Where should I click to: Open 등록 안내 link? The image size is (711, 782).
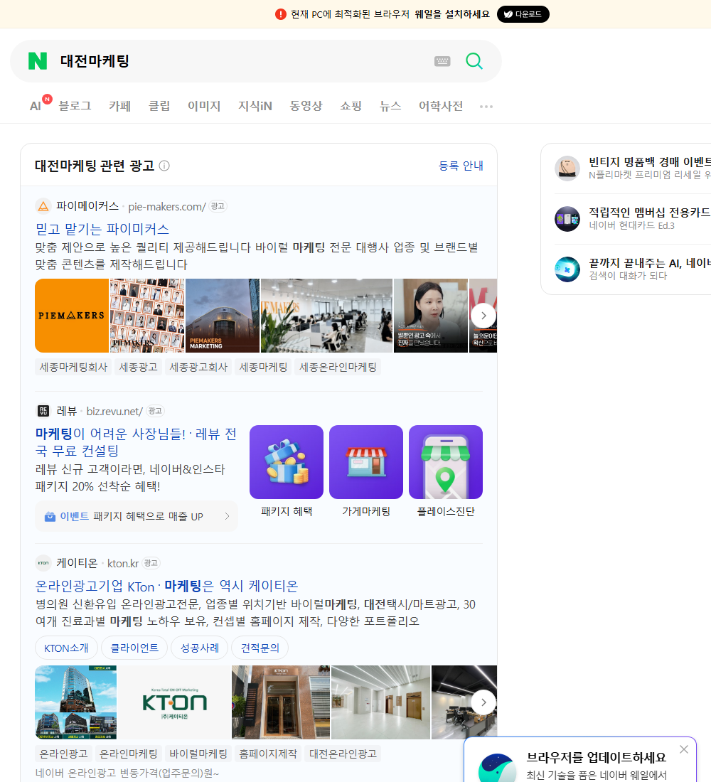(461, 166)
